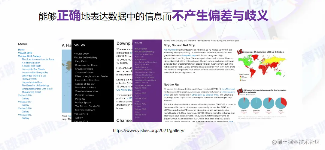The height and width of the screenshot is (150, 325).
Task: Open Perfect Speed entry
Action: point(83,102)
